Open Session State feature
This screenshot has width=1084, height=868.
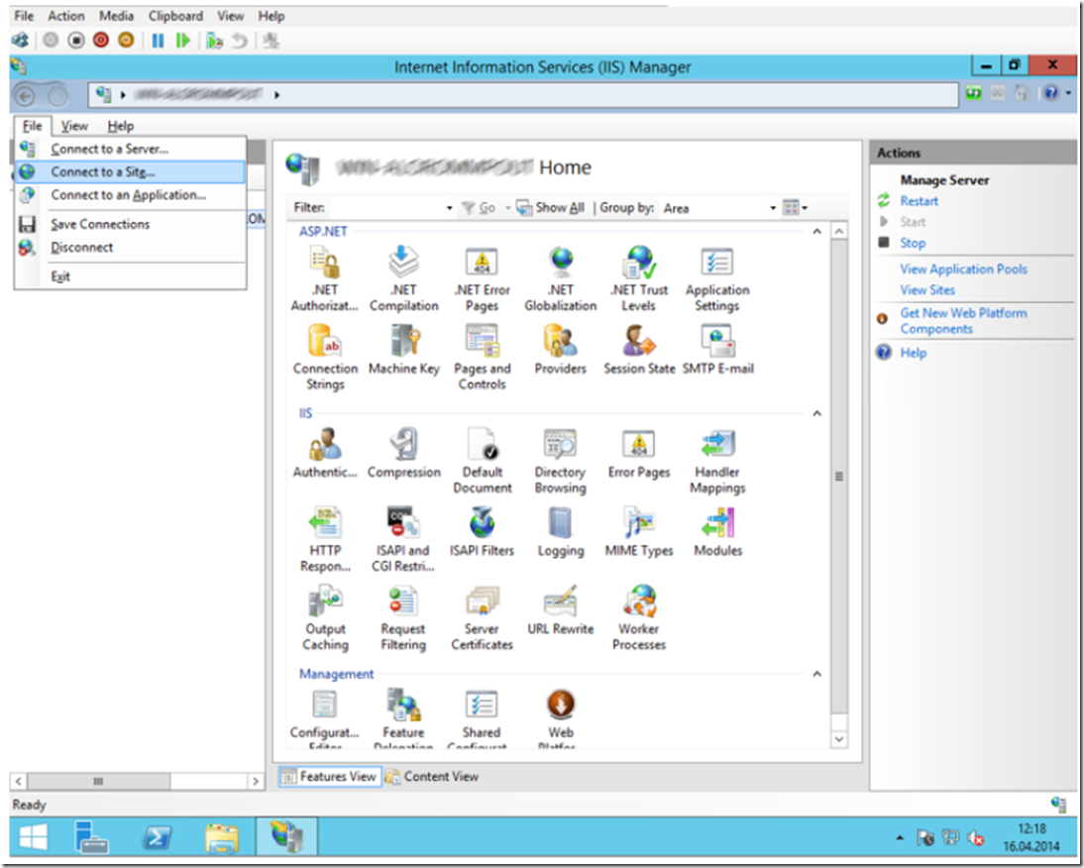coord(639,351)
